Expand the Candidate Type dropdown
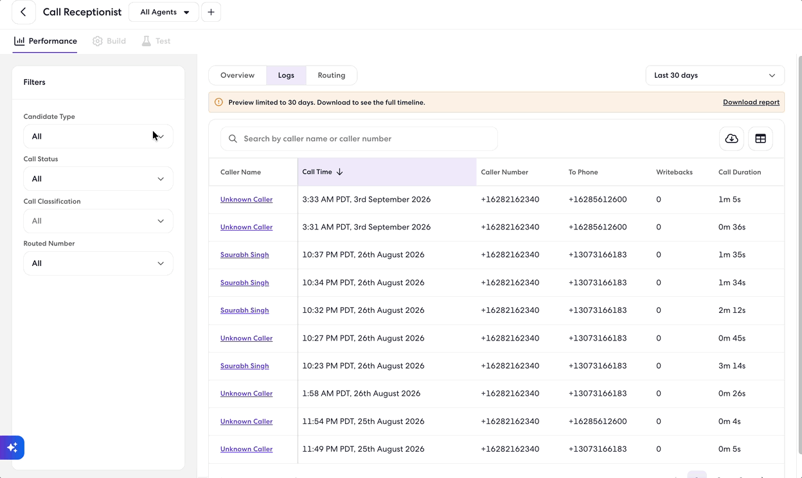The height and width of the screenshot is (478, 802). [x=98, y=136]
